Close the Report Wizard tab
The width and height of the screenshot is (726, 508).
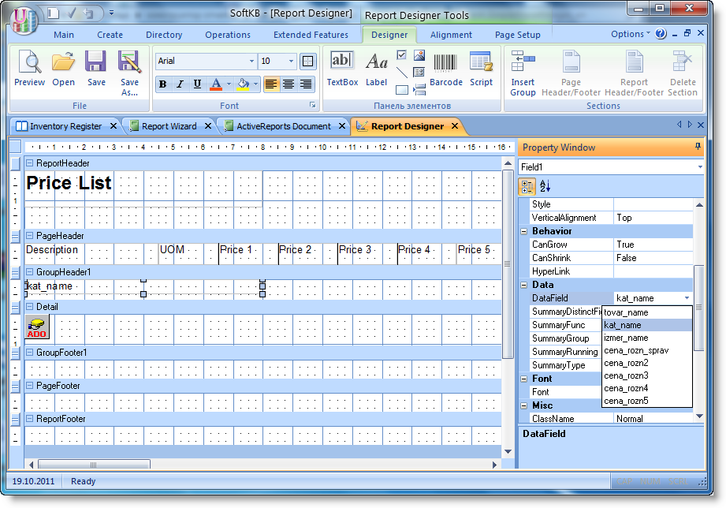[x=208, y=125]
